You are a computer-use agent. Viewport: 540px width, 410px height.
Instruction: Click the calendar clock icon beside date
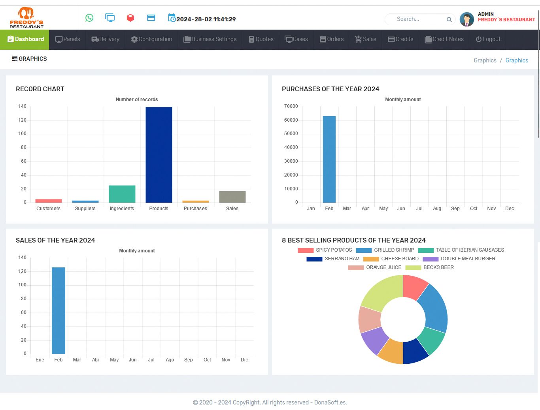coord(172,18)
